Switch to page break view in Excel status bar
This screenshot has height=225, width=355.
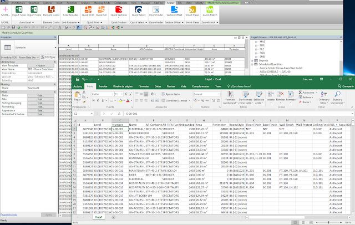311,223
